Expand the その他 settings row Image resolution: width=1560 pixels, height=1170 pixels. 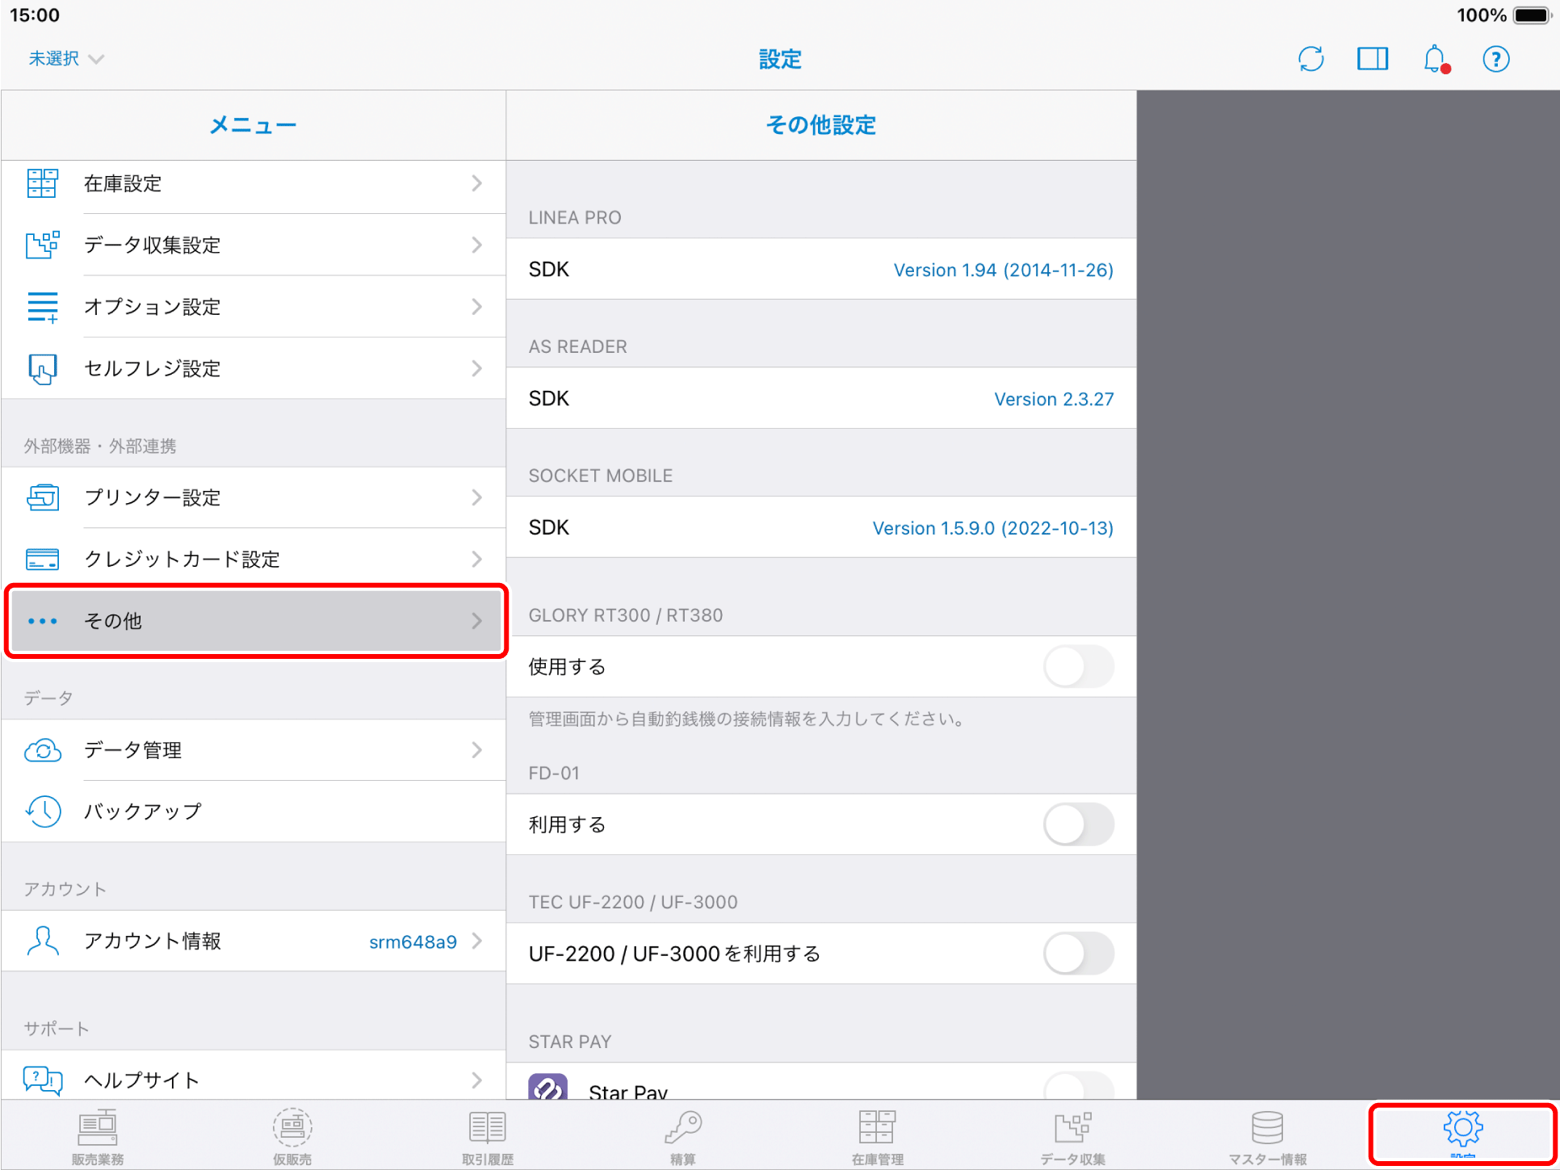[254, 621]
